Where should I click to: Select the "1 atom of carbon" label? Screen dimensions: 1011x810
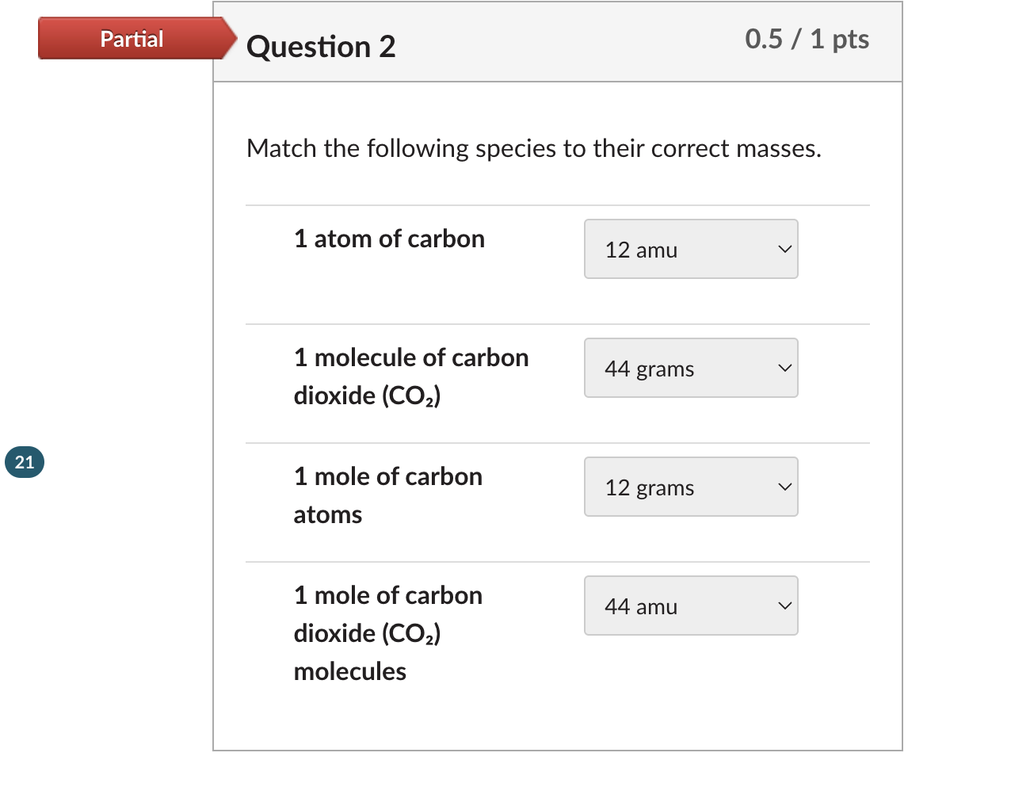(x=389, y=239)
